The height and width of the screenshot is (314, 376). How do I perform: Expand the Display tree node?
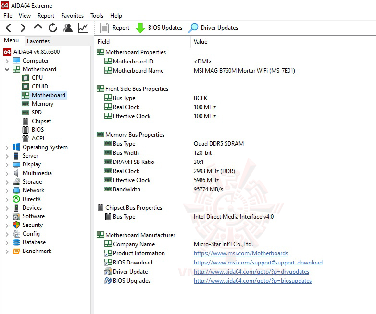pyautogui.click(x=7, y=165)
